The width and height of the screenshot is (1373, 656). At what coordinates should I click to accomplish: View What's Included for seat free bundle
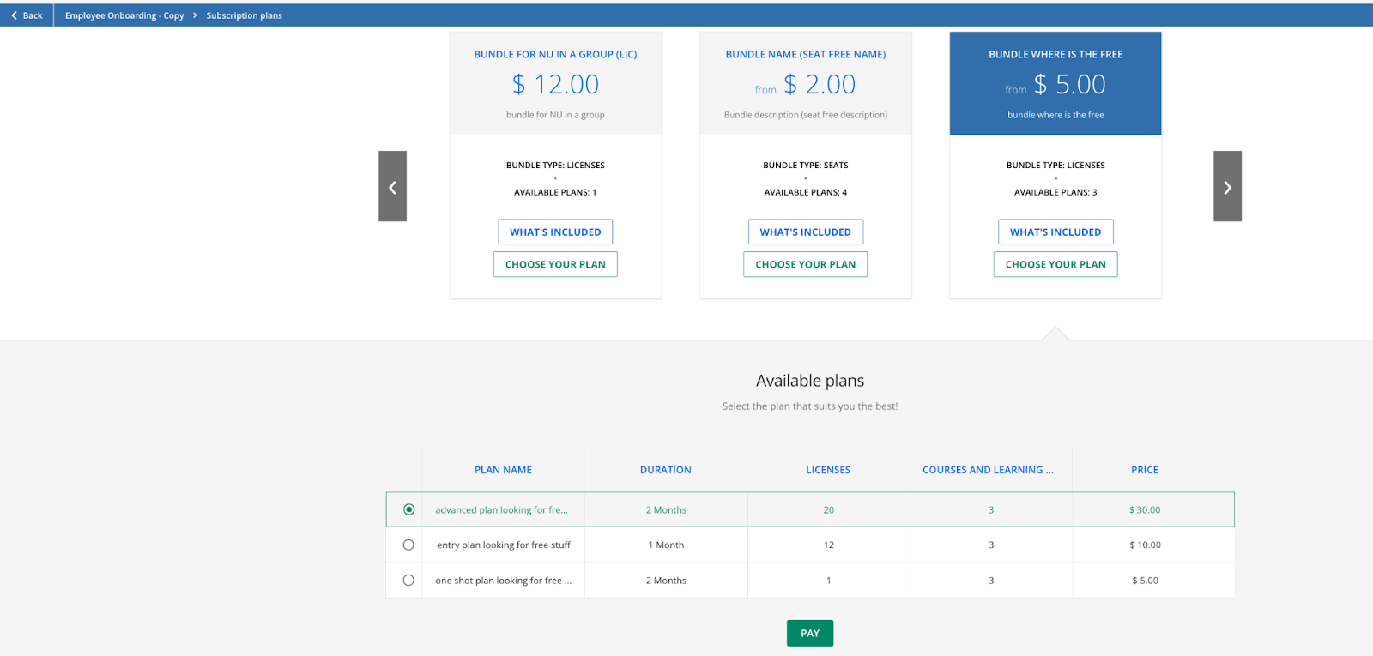point(805,232)
